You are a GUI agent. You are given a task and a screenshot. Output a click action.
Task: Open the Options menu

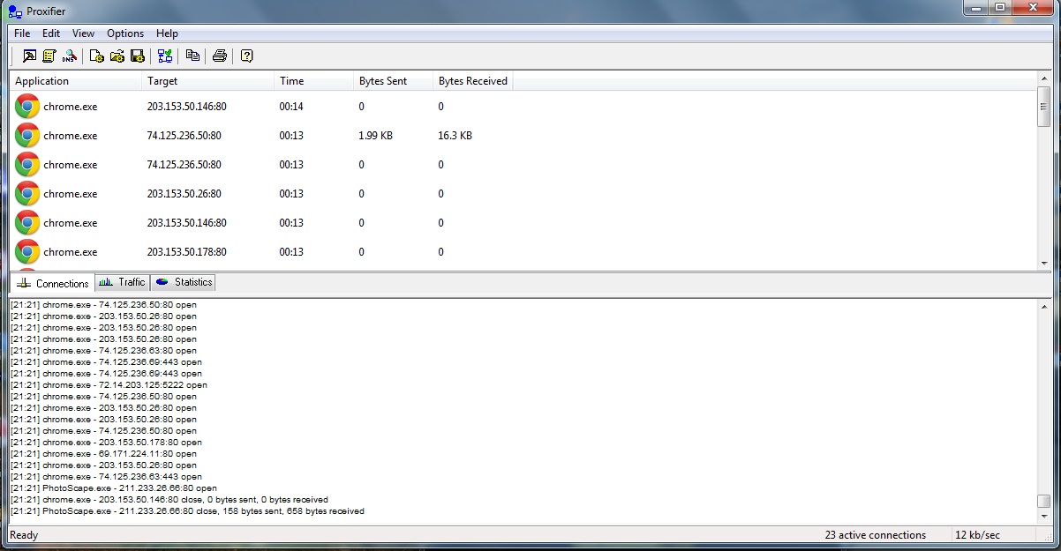[x=125, y=34]
